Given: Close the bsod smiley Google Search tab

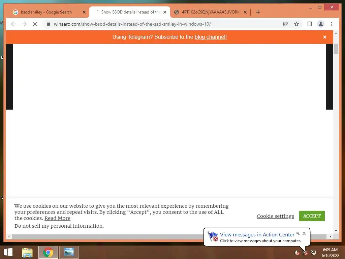Looking at the screenshot, I should [x=84, y=12].
